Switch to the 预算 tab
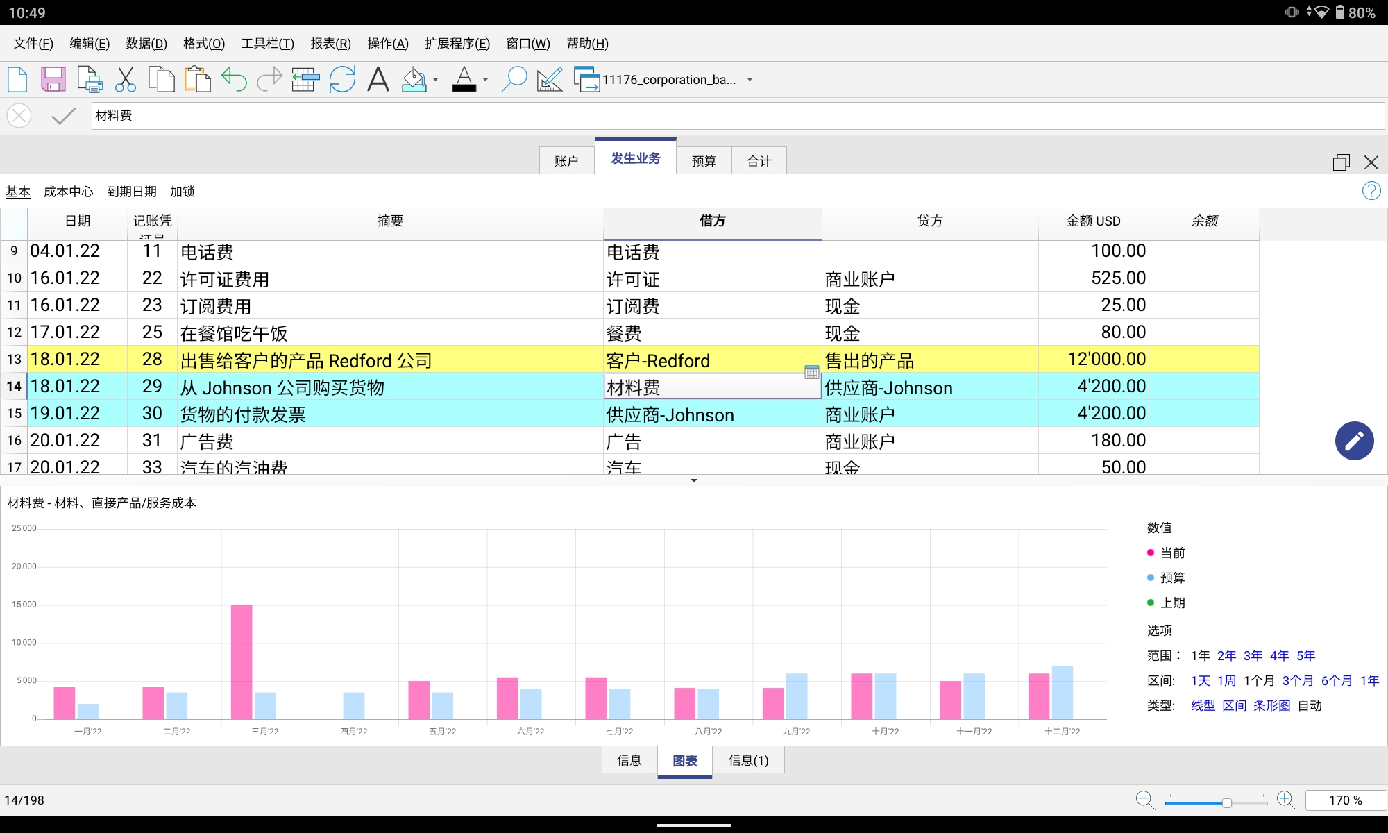Image resolution: width=1388 pixels, height=833 pixels. [704, 161]
